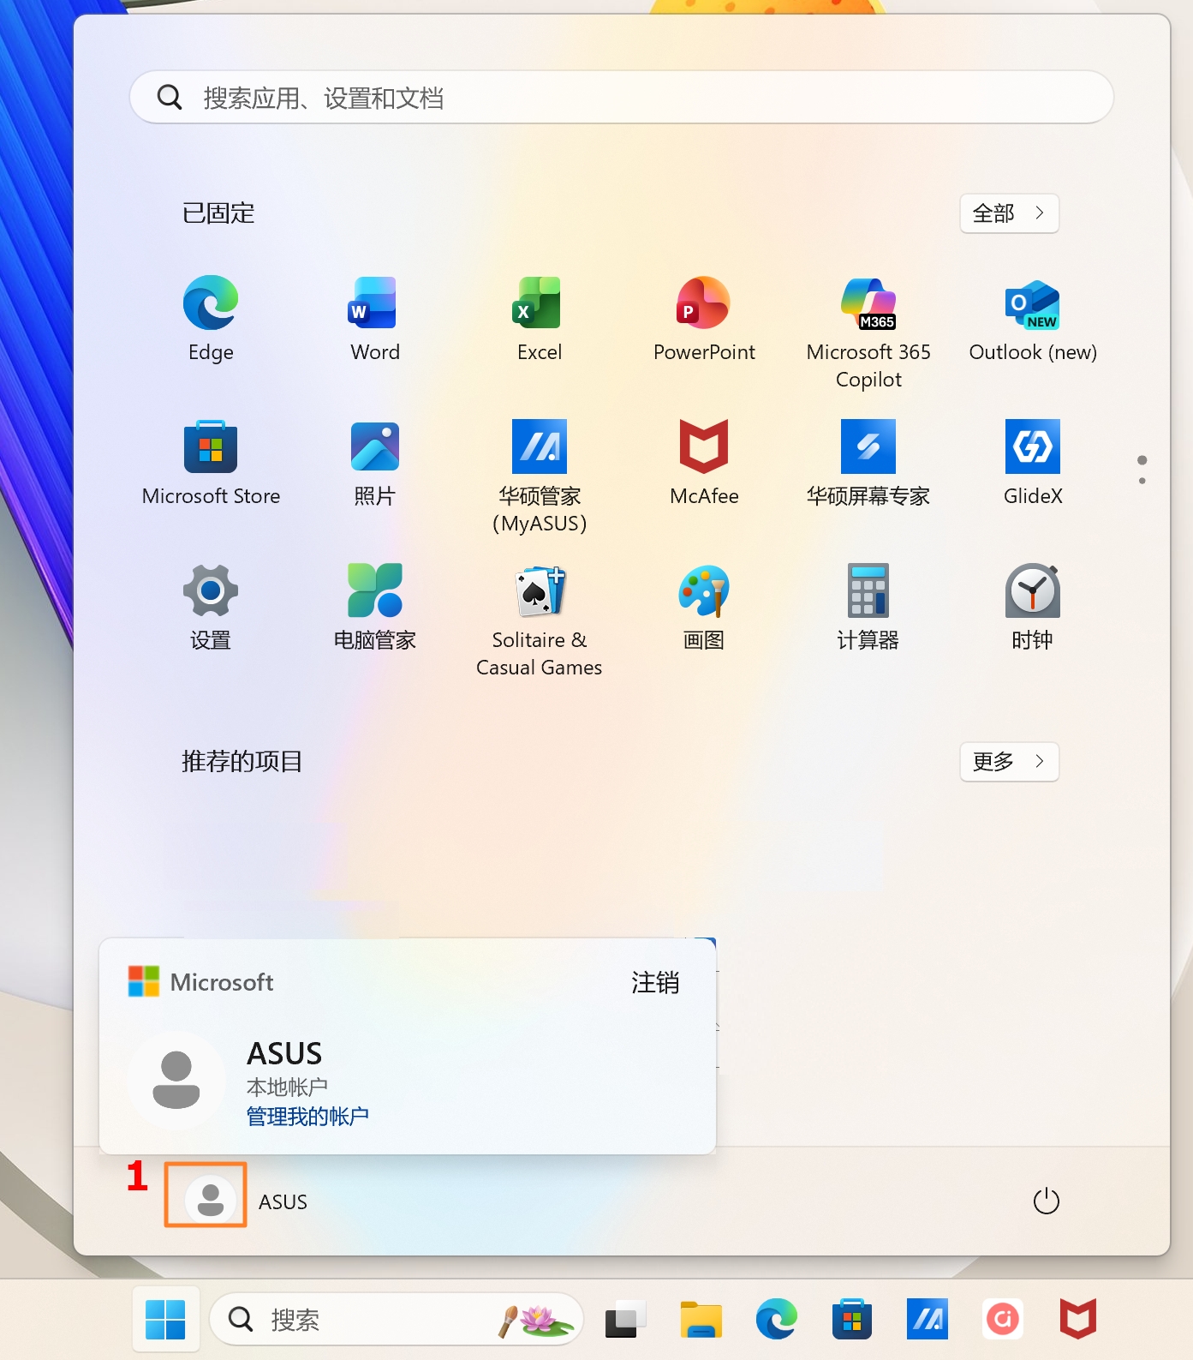This screenshot has width=1193, height=1360.
Task: Expand 更多 recommended items
Action: pyautogui.click(x=1009, y=762)
